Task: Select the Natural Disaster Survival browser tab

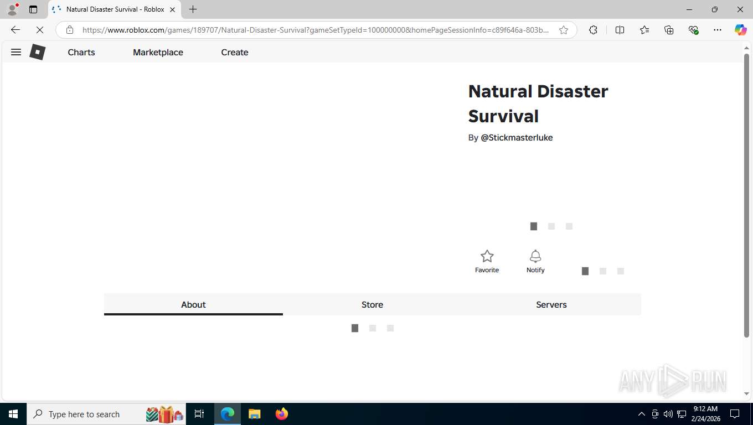Action: [114, 9]
